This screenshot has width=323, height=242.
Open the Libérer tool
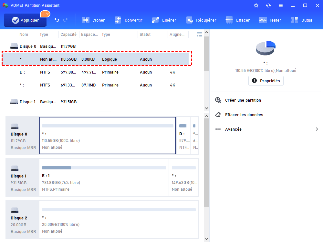[x=164, y=20]
